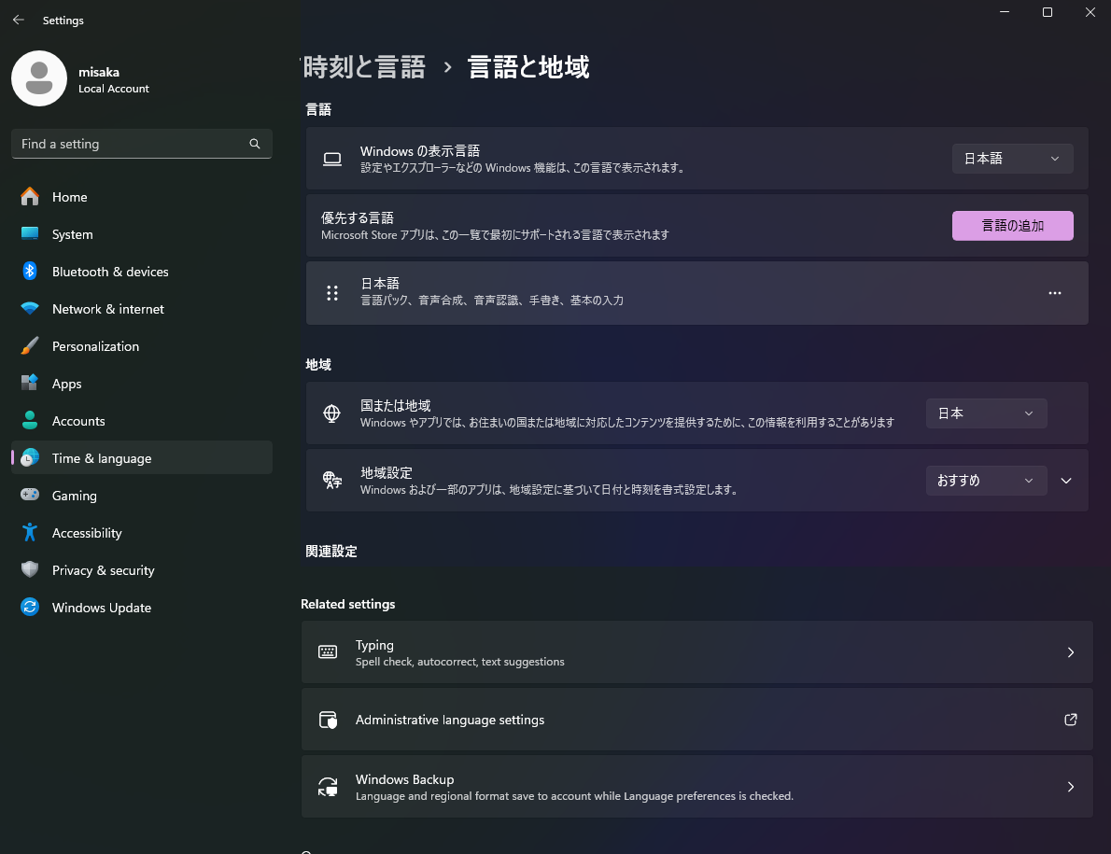
Task: Click the Accessibility figure icon
Action: [30, 533]
